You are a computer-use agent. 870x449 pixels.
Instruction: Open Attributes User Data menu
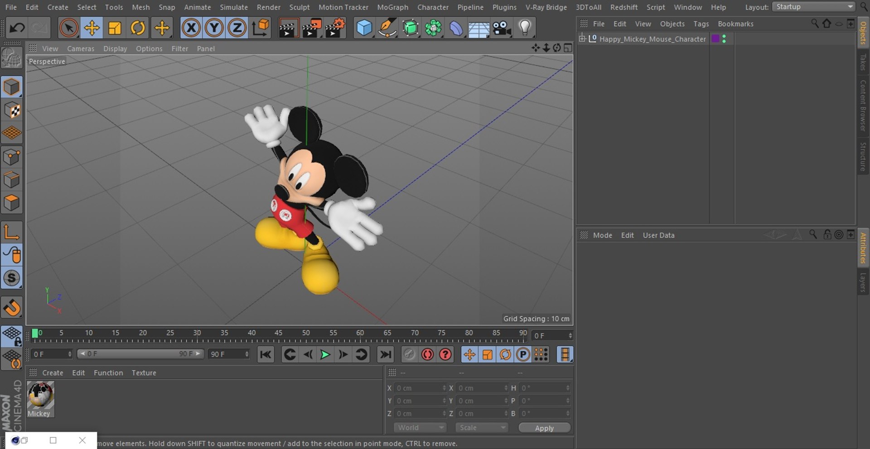(658, 235)
